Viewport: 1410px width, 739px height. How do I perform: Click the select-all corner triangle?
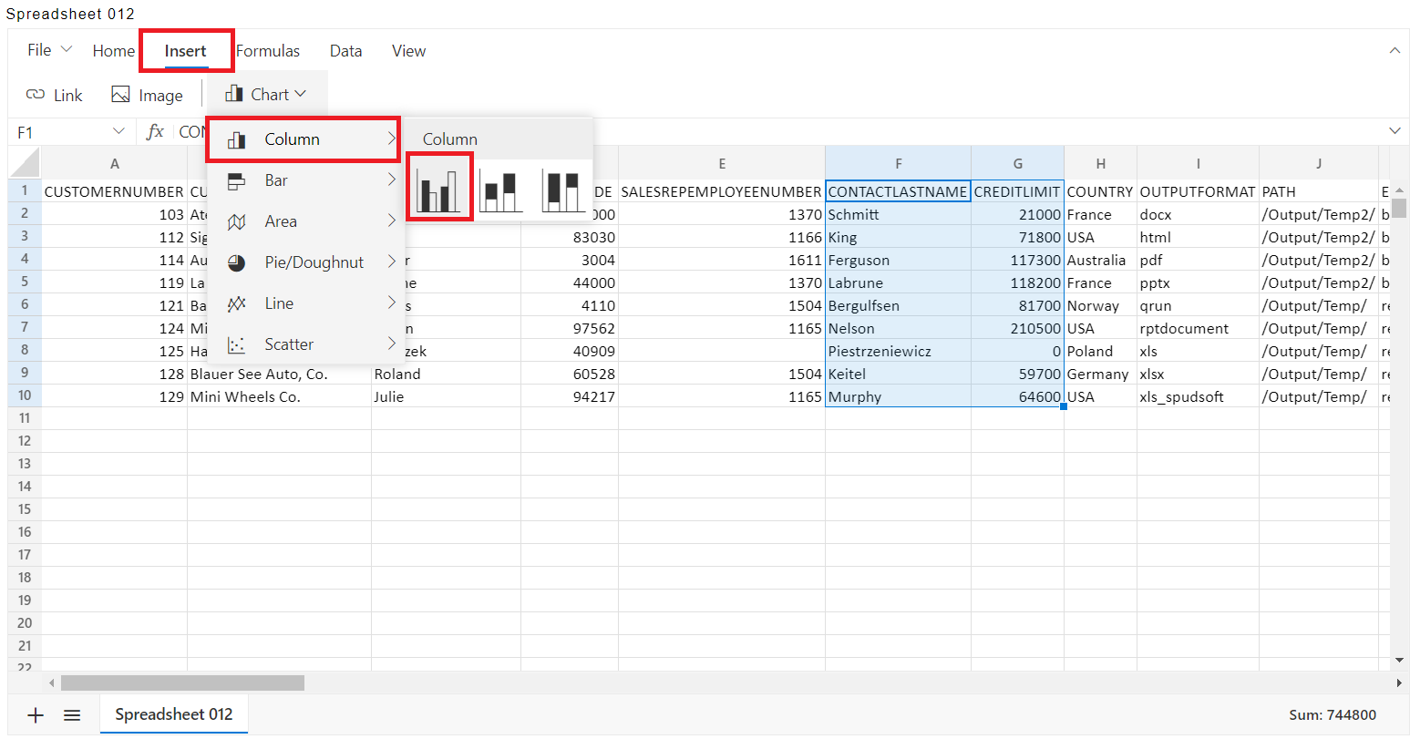point(26,162)
